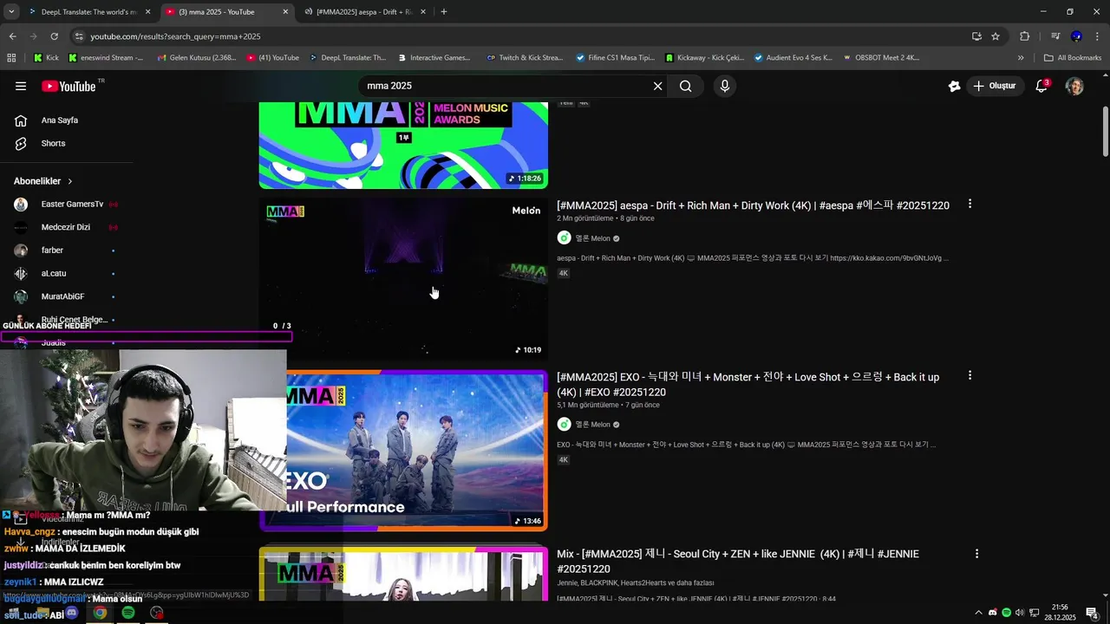Close the DeepL Translate tab
Image resolution: width=1110 pixels, height=624 pixels.
pyautogui.click(x=147, y=12)
